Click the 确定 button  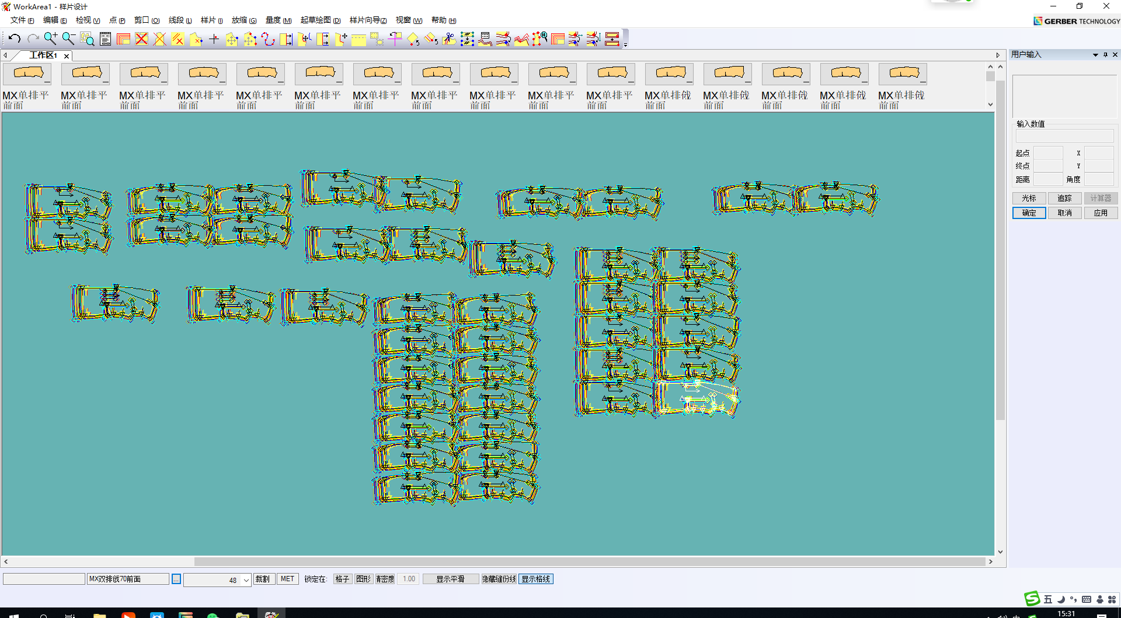click(1029, 213)
